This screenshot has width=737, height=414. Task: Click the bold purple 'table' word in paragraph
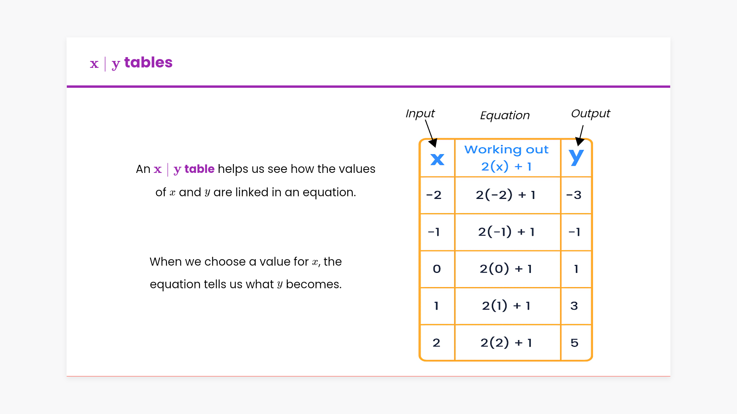pos(199,169)
